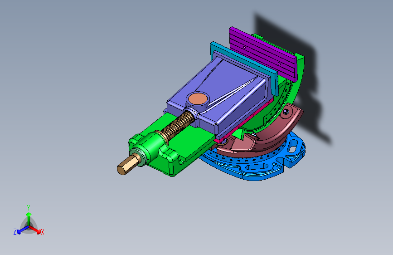Click the oblong slot in the blue base
The image size is (393, 255).
257,167
